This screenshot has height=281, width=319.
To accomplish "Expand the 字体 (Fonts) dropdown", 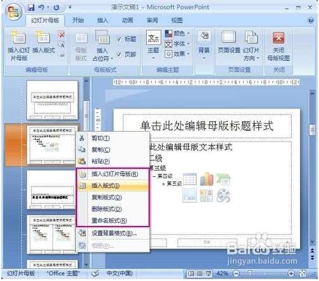I will 177,44.
